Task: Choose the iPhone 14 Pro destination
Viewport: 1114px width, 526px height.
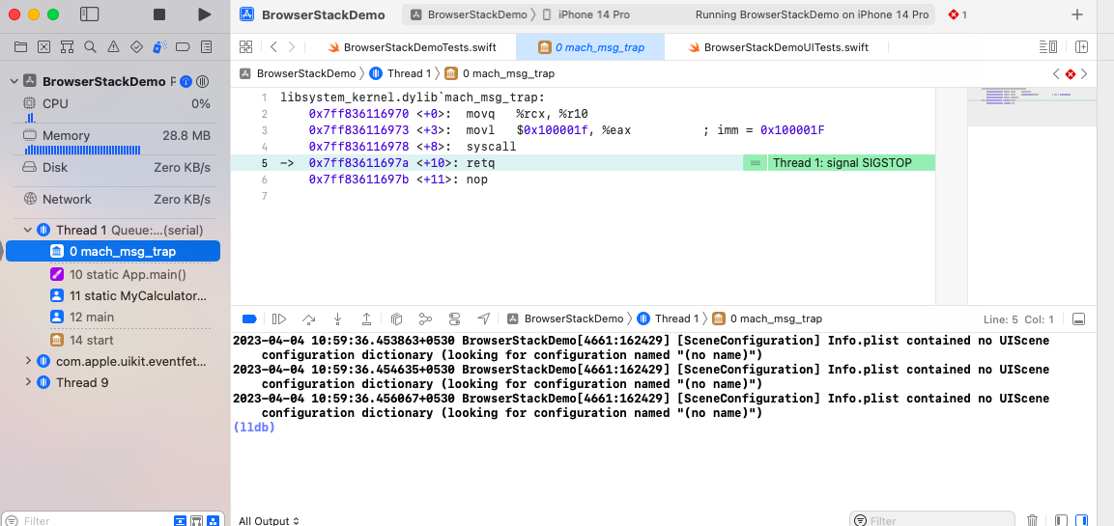Action: point(586,14)
